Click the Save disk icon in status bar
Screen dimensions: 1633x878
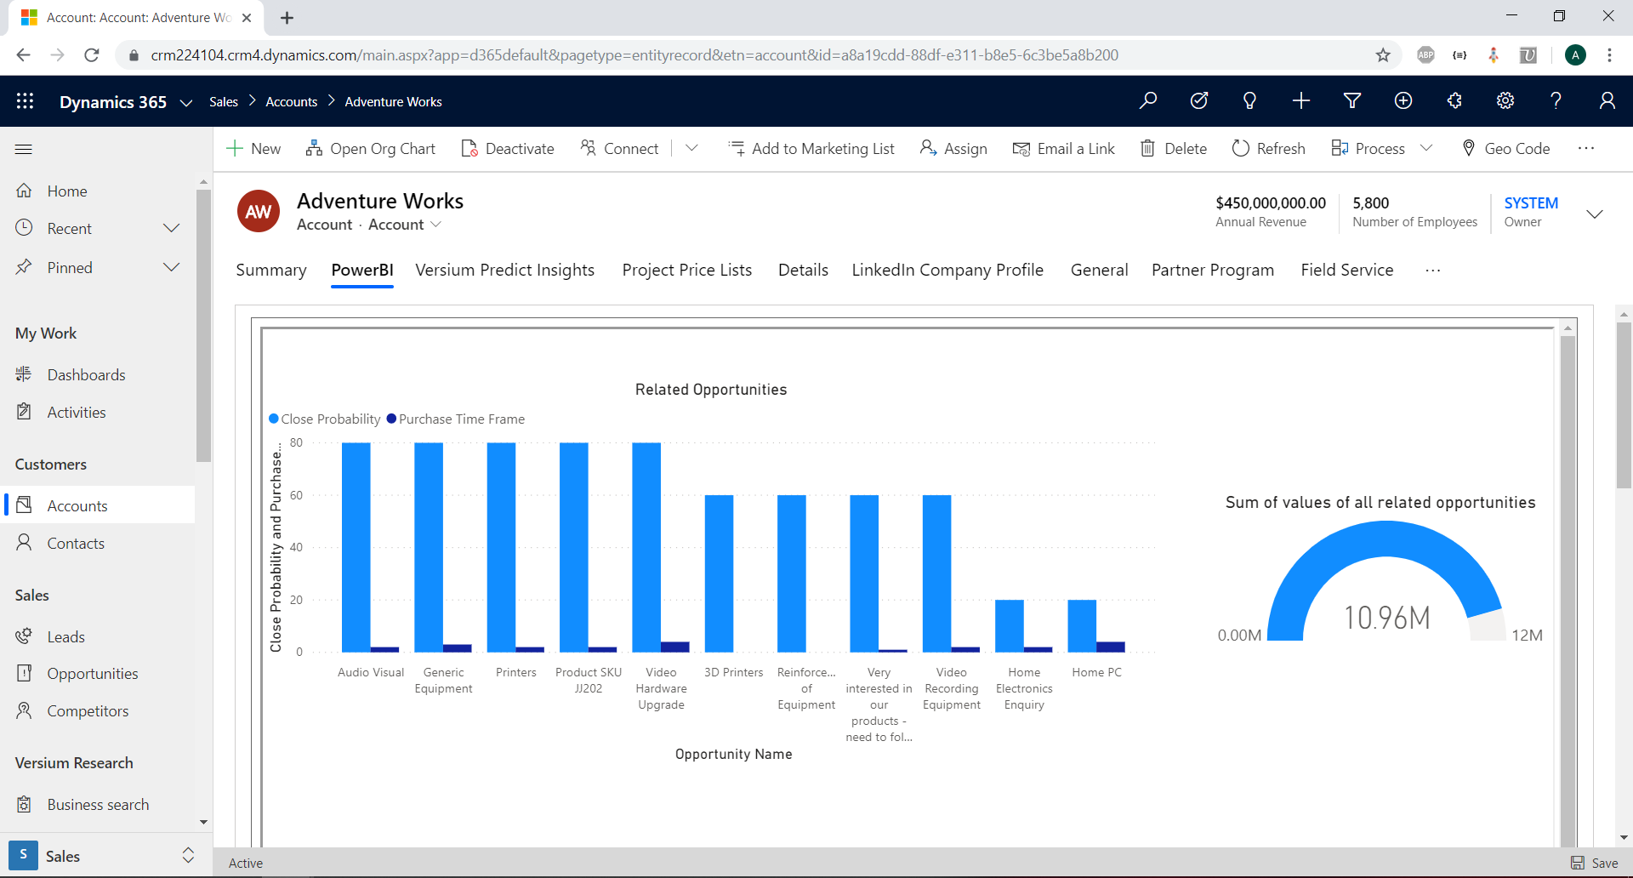[1578, 863]
